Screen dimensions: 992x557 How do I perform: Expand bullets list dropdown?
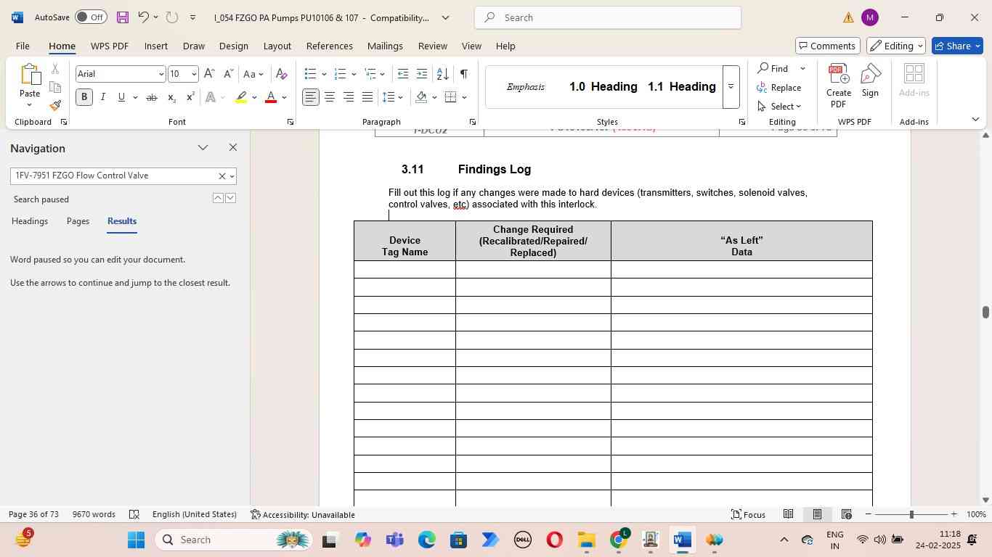324,74
